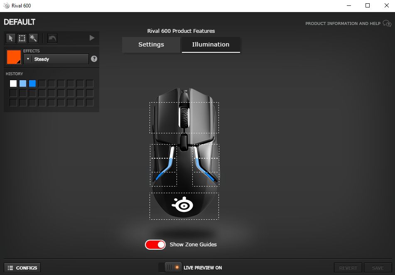
Task: Pick the white color from history
Action: 13,83
